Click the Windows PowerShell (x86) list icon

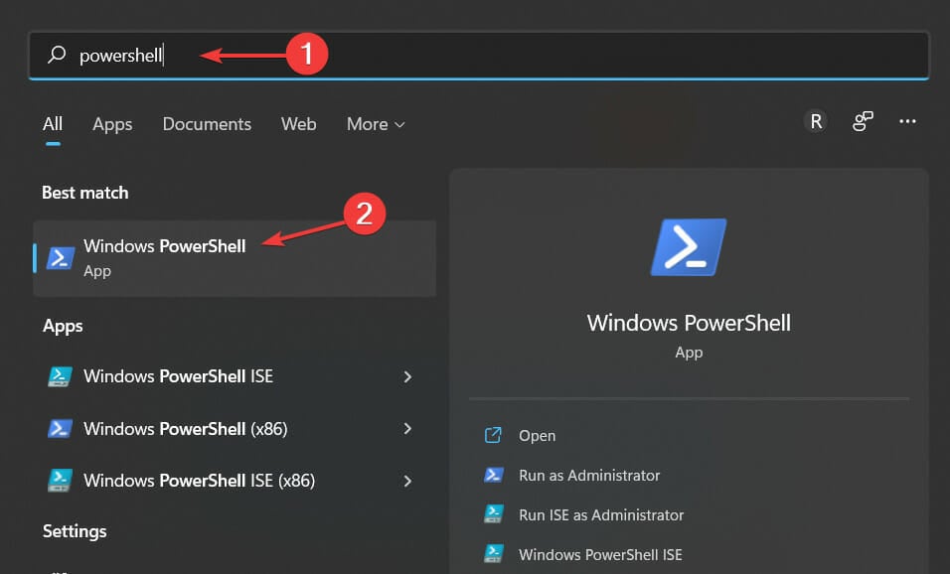(60, 429)
